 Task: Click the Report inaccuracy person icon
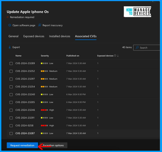click(40, 25)
